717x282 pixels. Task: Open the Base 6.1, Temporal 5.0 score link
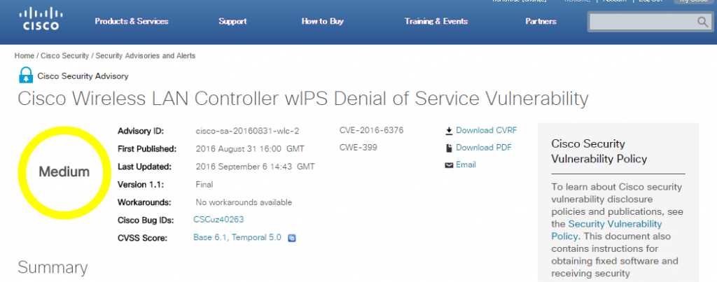click(x=237, y=238)
